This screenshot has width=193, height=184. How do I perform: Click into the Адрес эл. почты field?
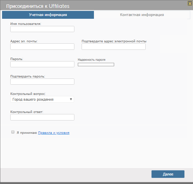tap(43, 46)
